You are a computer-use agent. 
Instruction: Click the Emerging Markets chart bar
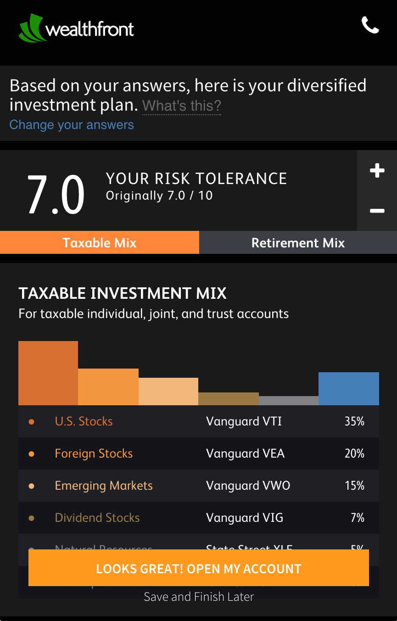coord(168,392)
